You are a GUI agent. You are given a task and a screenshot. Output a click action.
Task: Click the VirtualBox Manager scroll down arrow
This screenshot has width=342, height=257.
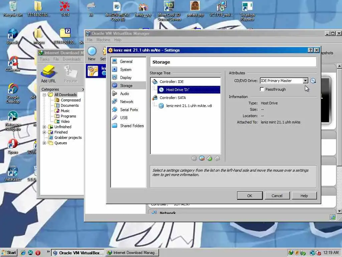339,211
